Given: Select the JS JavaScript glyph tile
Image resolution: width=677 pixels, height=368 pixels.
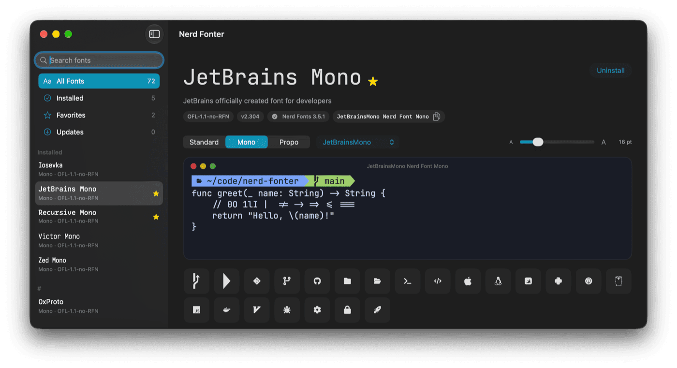Looking at the screenshot, I should click(x=197, y=310).
